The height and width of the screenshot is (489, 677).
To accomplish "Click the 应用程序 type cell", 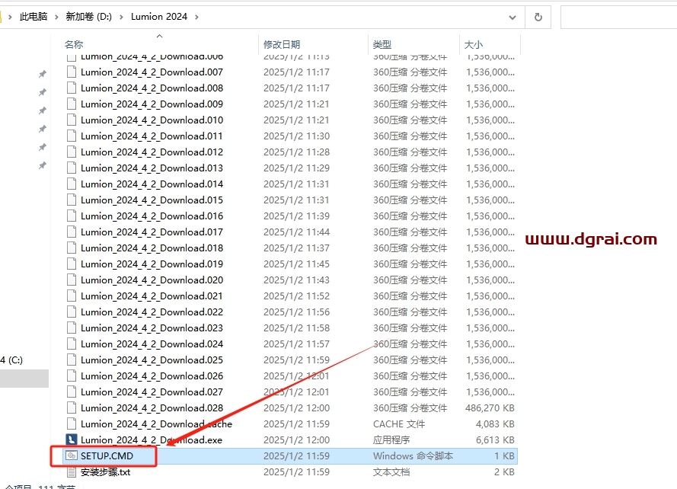I will pyautogui.click(x=391, y=439).
